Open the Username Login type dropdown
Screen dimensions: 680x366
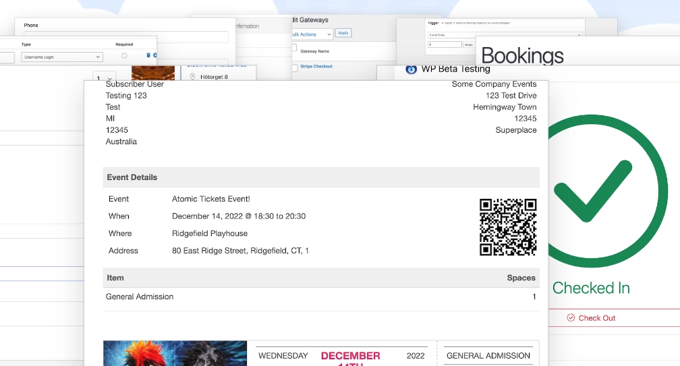pos(62,57)
